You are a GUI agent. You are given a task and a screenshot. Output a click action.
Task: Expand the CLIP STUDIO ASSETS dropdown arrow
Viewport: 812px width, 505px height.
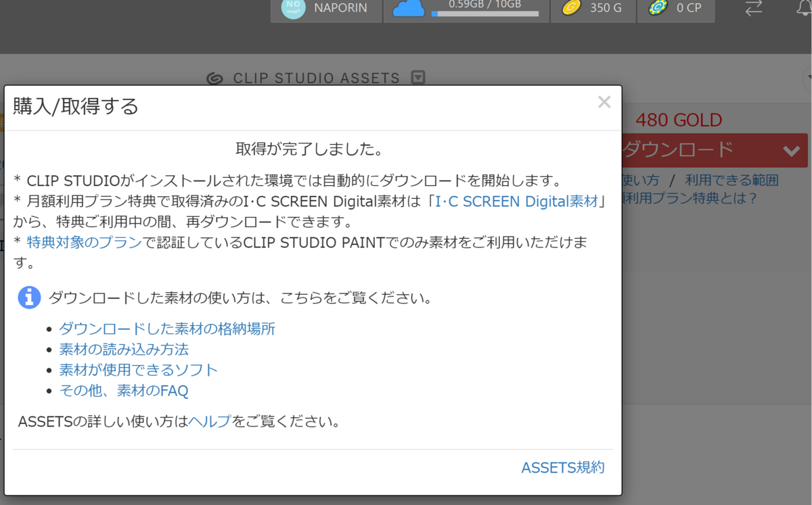pos(418,78)
